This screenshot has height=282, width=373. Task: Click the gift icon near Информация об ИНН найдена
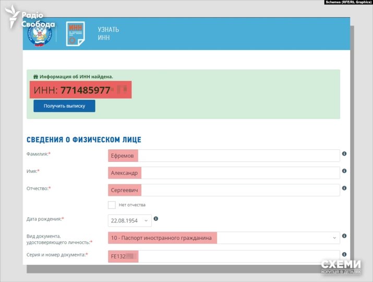click(35, 77)
